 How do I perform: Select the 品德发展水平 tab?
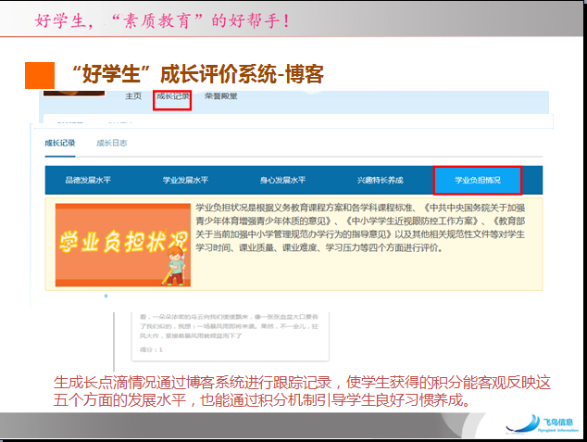[x=87, y=180]
